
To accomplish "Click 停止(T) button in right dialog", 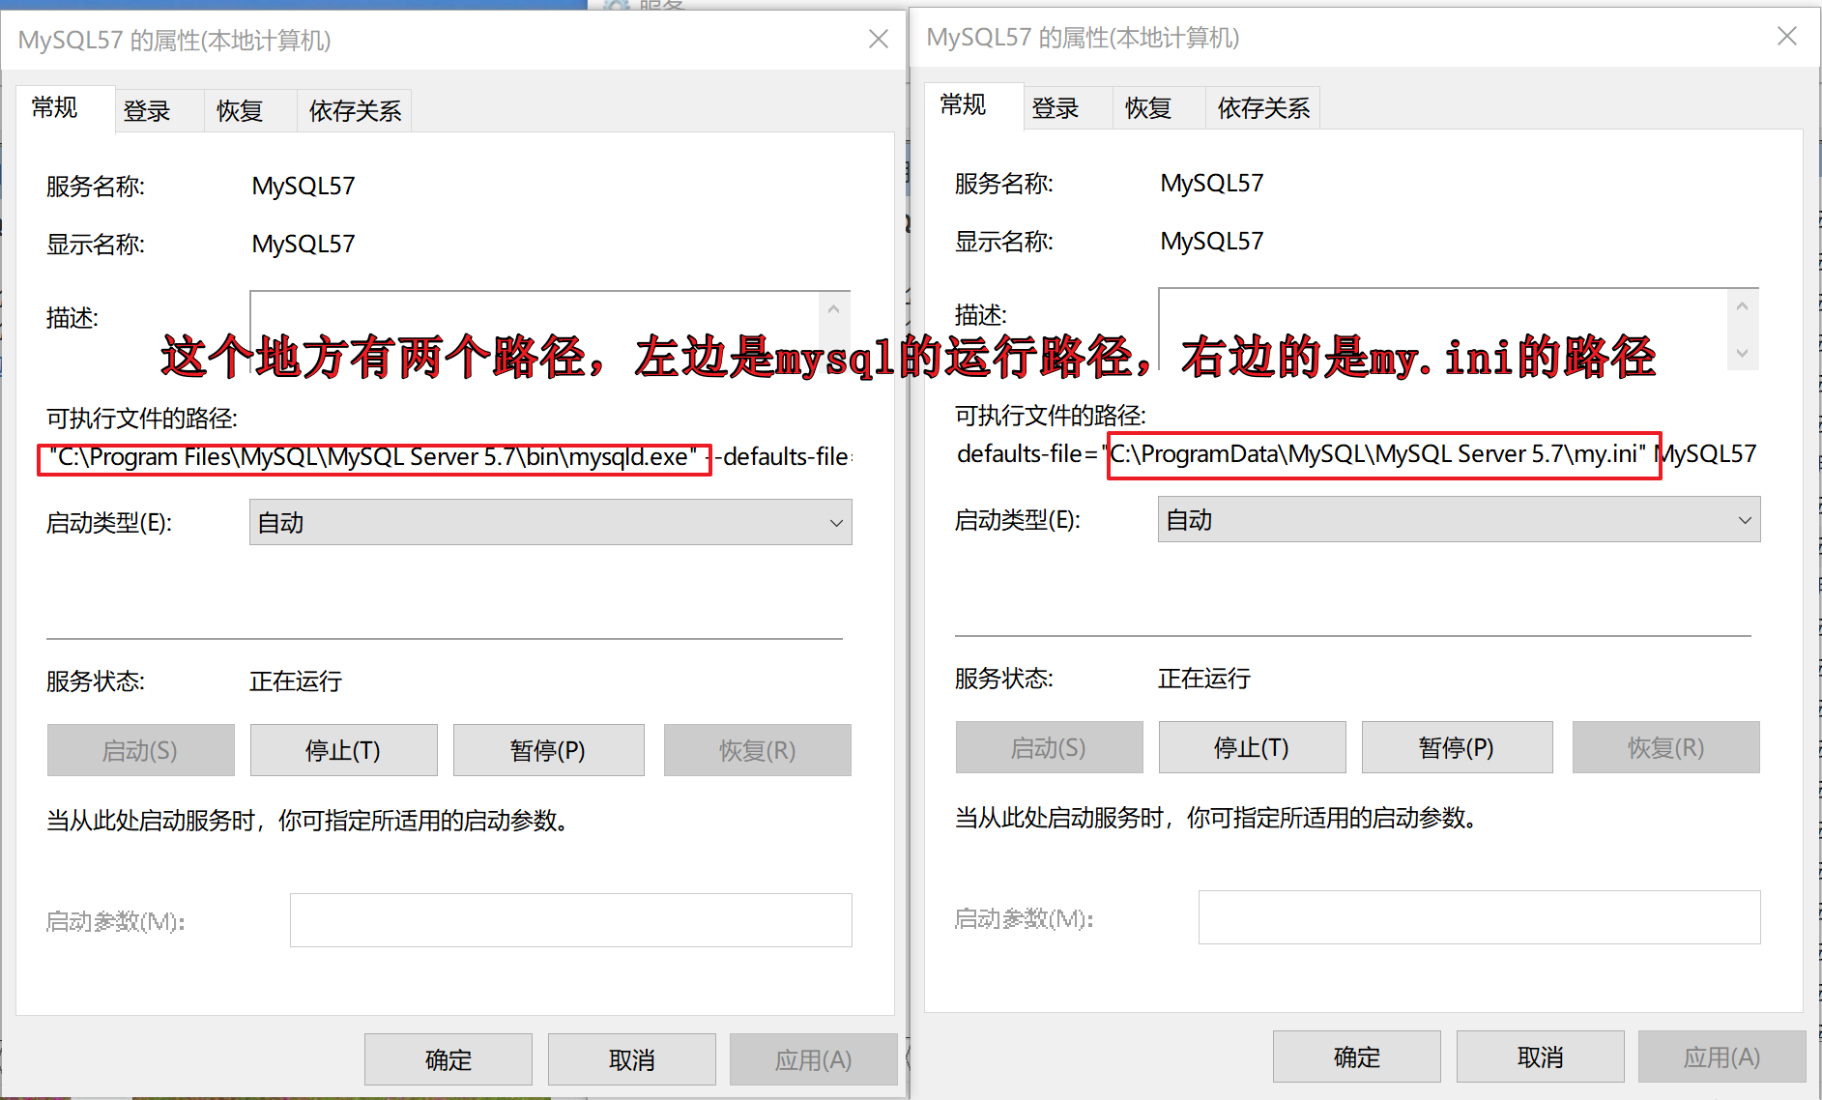I will [x=1252, y=747].
